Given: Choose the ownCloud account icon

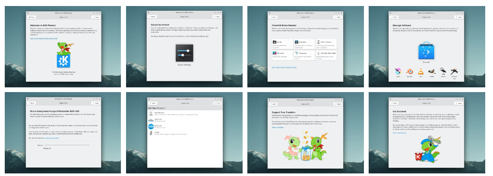Looking at the screenshot, I should tap(151, 120).
